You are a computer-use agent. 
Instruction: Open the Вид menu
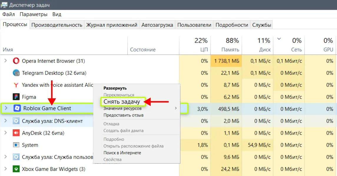click(57, 14)
